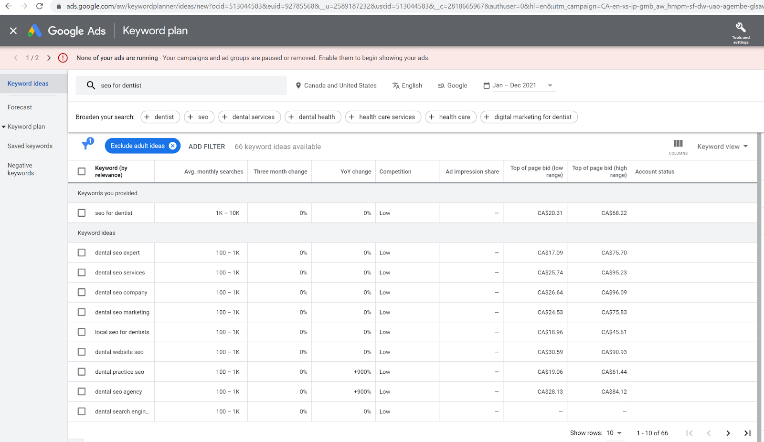Jump to the last page of results
The height and width of the screenshot is (442, 764).
point(747,433)
